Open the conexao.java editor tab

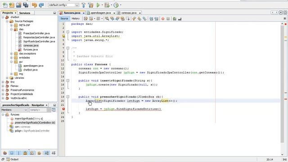129,13
